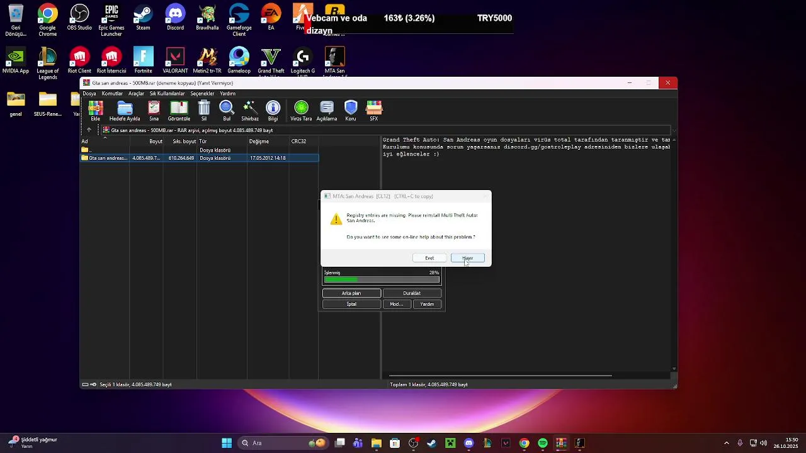
Task: Click the Sına (Test) toolbar icon
Action: tap(154, 111)
